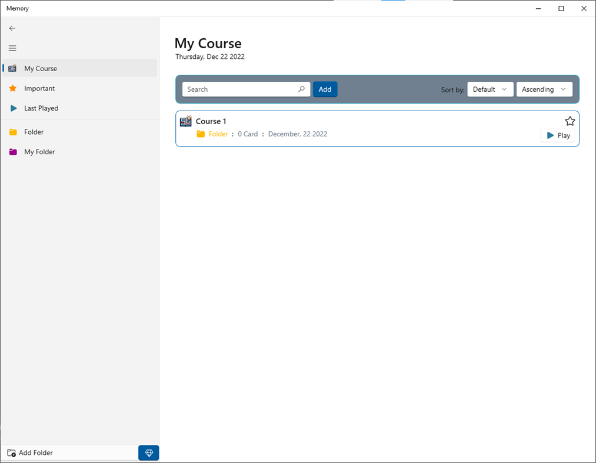Click the 0 Card text
Image resolution: width=596 pixels, height=463 pixels.
(x=248, y=134)
